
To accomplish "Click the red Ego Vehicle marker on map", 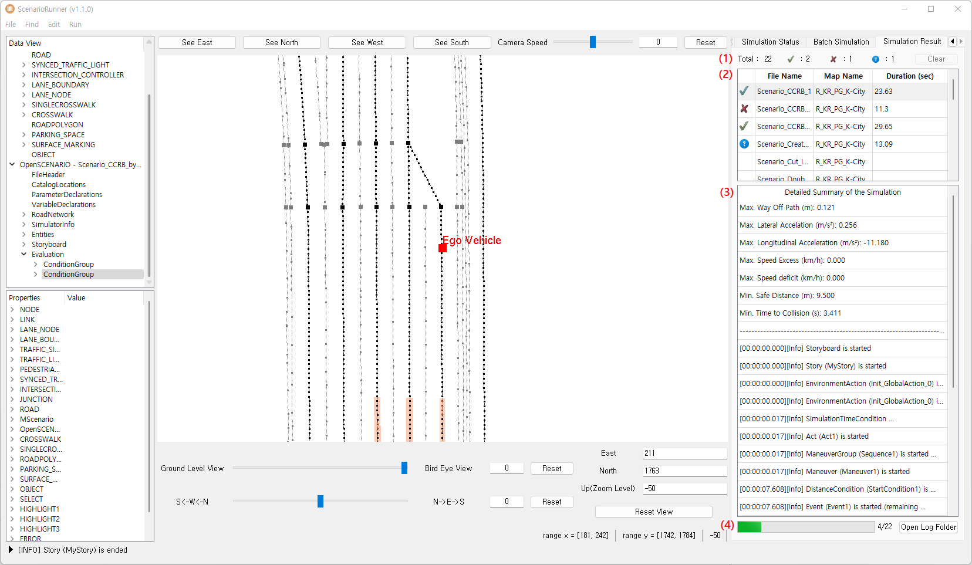I will [443, 248].
